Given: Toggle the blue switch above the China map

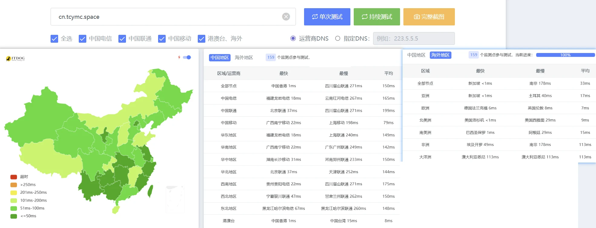Looking at the screenshot, I should [x=187, y=57].
